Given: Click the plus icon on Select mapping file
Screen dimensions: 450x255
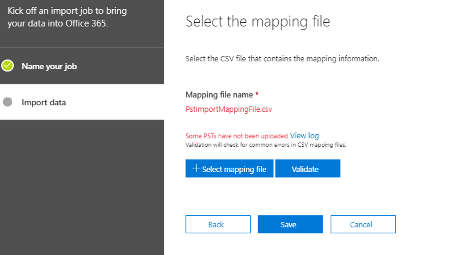Looking at the screenshot, I should coord(196,169).
